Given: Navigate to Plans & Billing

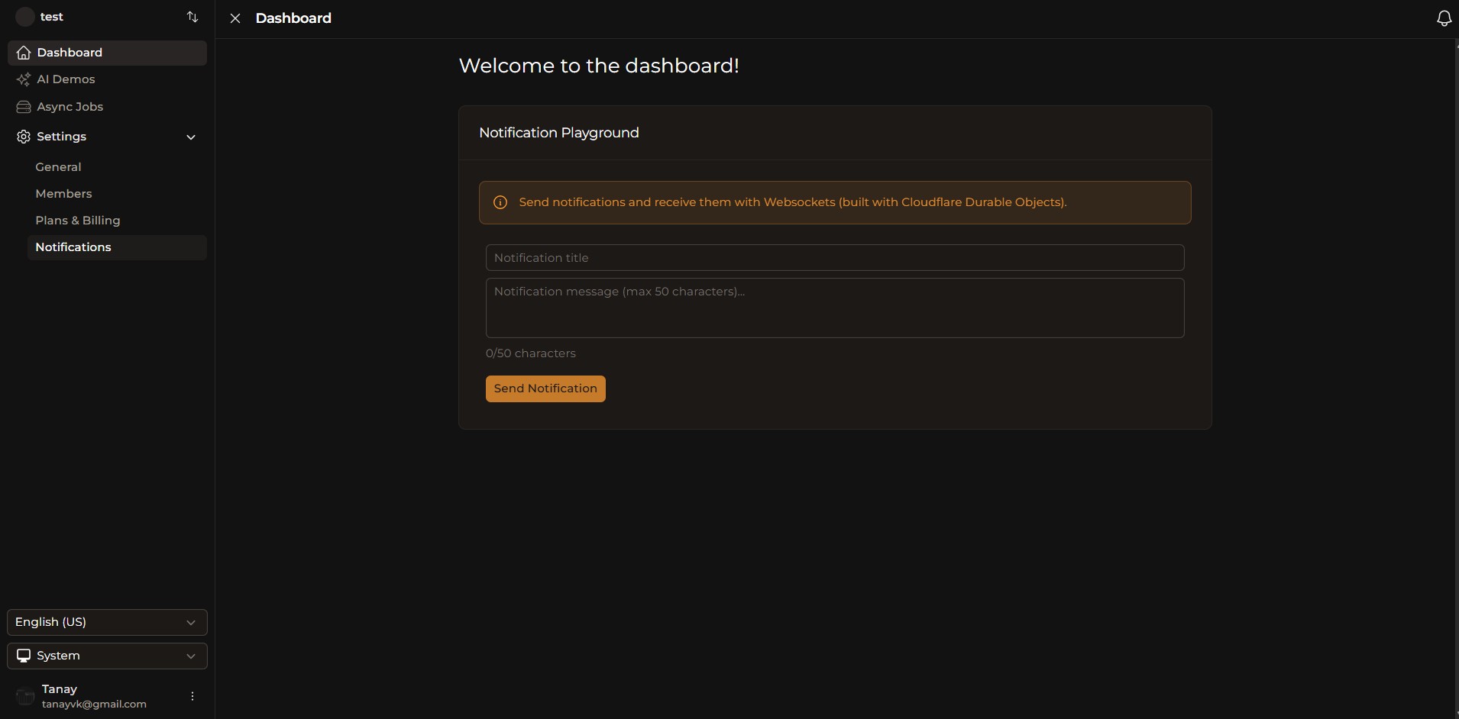Looking at the screenshot, I should (78, 221).
